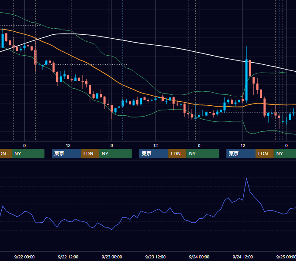Select the LDN session block following the first 東京
The image size is (296, 261).
(x=90, y=154)
